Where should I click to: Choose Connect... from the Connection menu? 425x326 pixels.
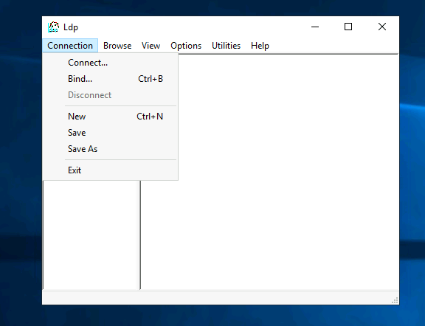click(110, 63)
